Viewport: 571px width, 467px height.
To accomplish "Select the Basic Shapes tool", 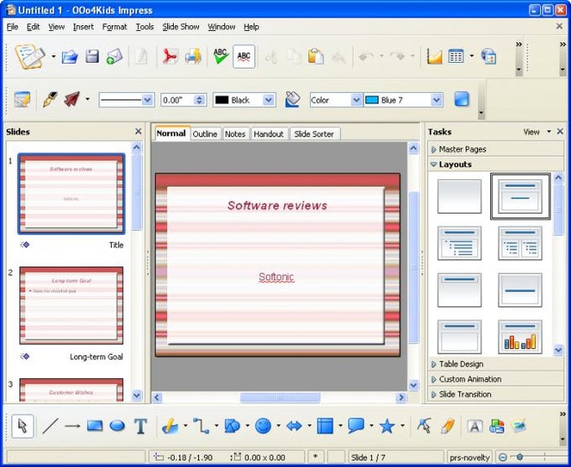I will coord(232,426).
